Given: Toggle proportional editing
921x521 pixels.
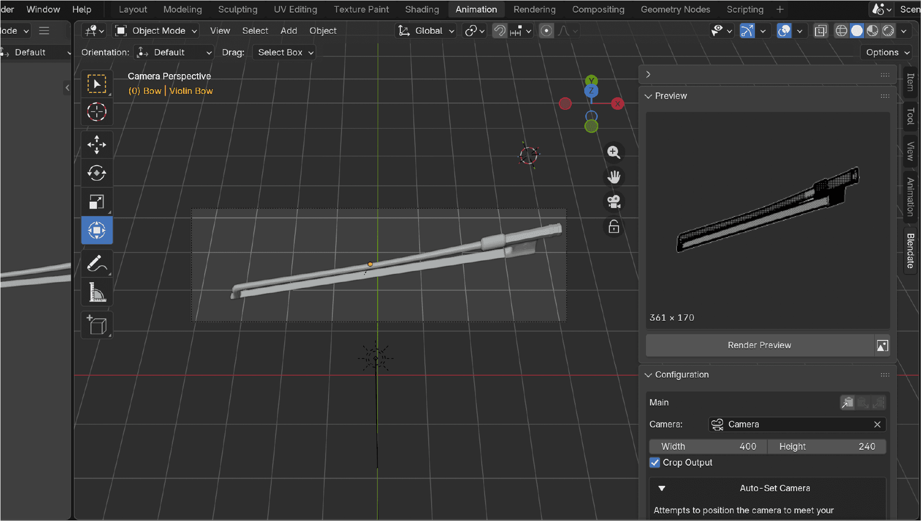Looking at the screenshot, I should [546, 31].
